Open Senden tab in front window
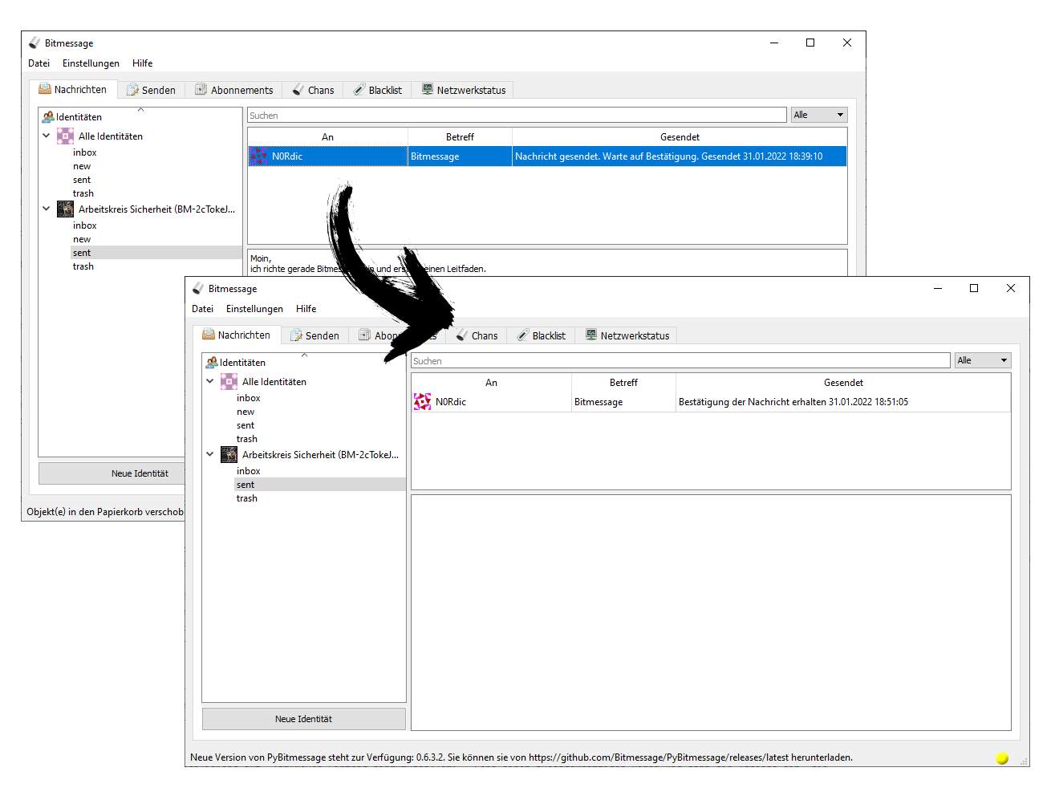This screenshot has height=800, width=1055. (x=314, y=336)
